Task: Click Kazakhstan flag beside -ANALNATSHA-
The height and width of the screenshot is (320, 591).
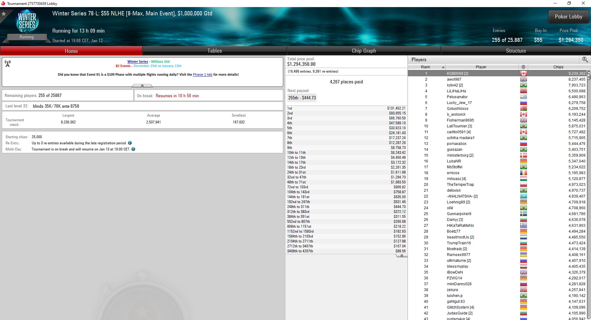Action: 523,196
